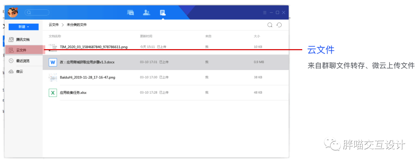Click the 今天 15:11 已上传 timestamp
The height and width of the screenshot is (163, 419).
click(x=153, y=47)
